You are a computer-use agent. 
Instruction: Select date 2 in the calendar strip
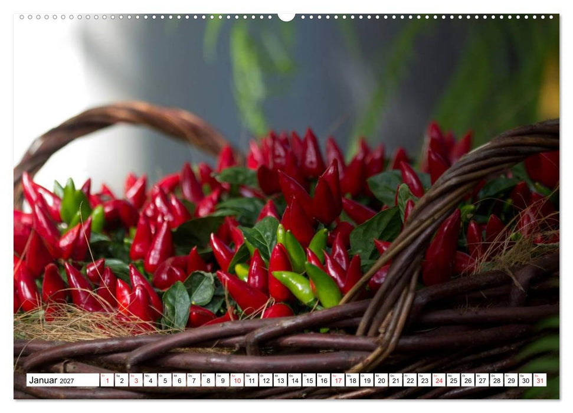122,380
